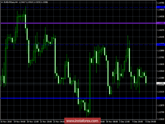Click the 1.13635 price scale value

(x=161, y=64)
